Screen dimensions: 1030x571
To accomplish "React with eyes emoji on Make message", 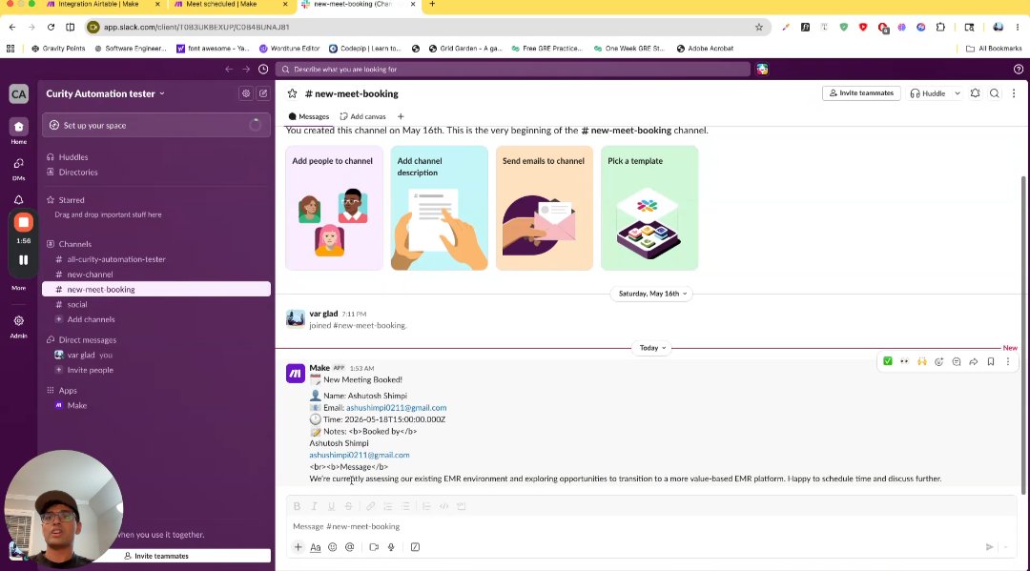I will (x=904, y=361).
